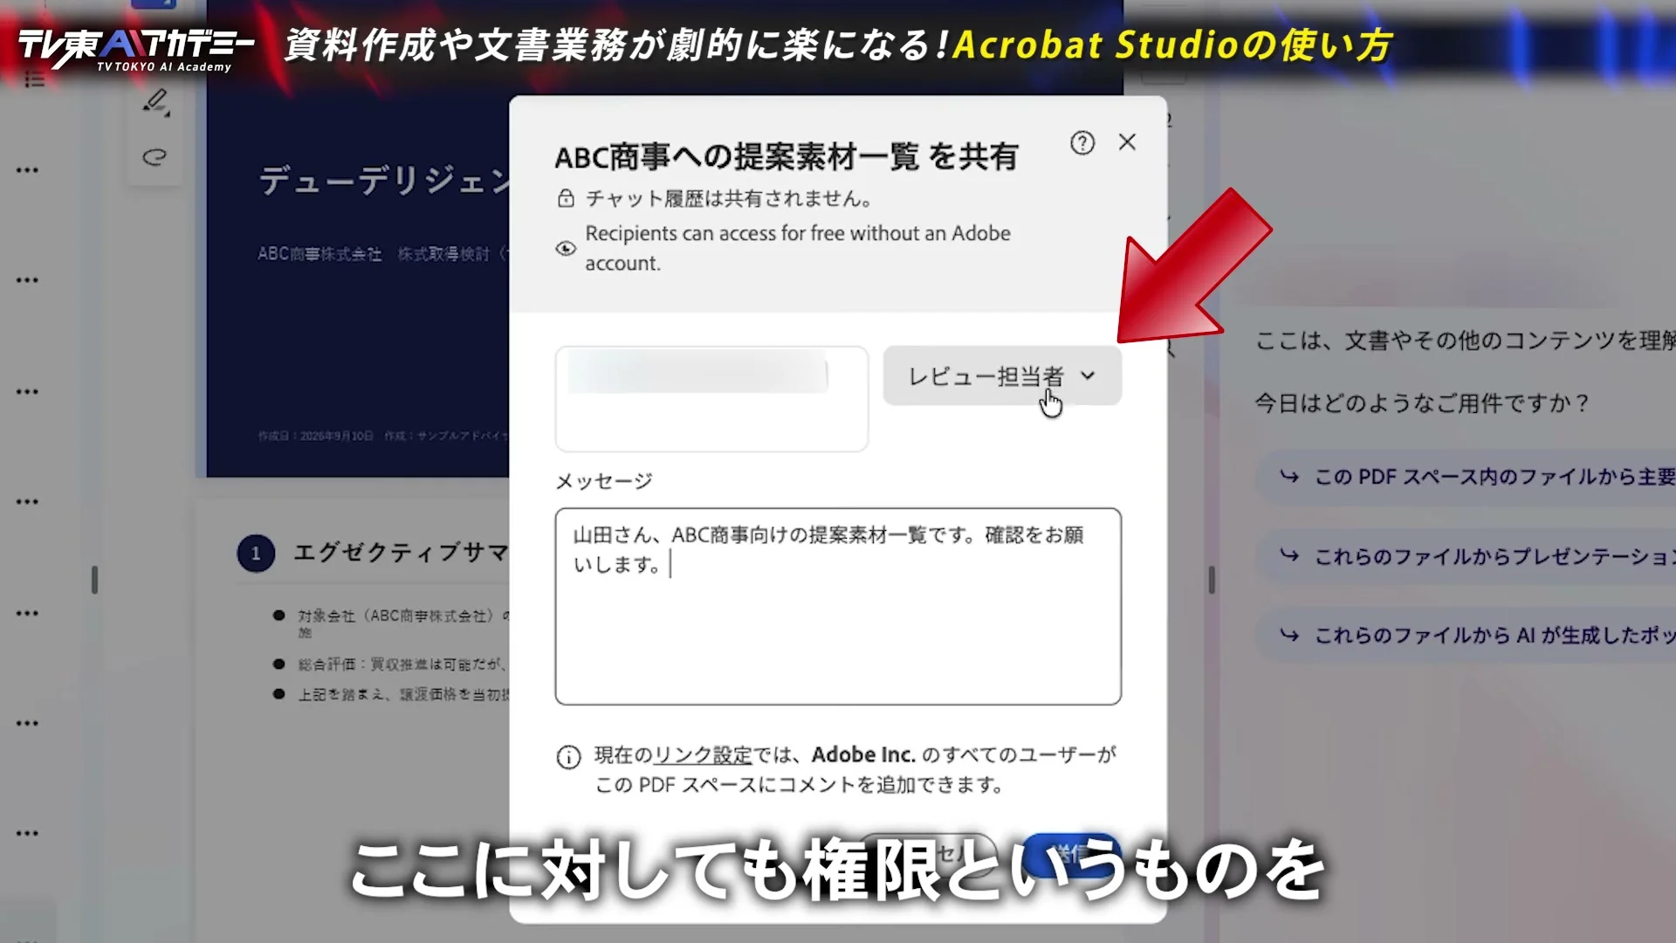Choose suggestion これらのファイルからプレゼンテーション

(x=1466, y=556)
